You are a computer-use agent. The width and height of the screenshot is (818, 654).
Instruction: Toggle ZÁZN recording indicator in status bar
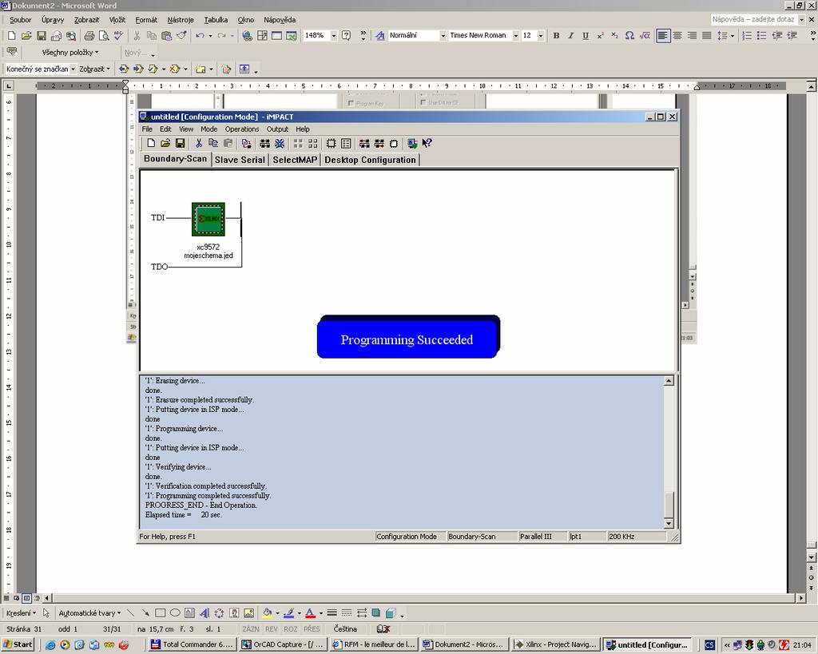pyautogui.click(x=250, y=629)
